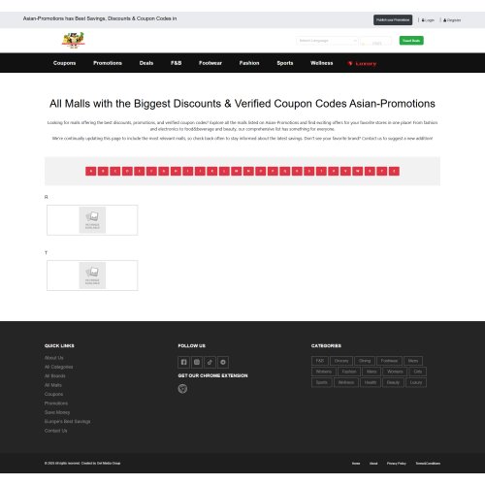Open All Brands footer link
Screen dimensions: 485x485
click(55, 375)
